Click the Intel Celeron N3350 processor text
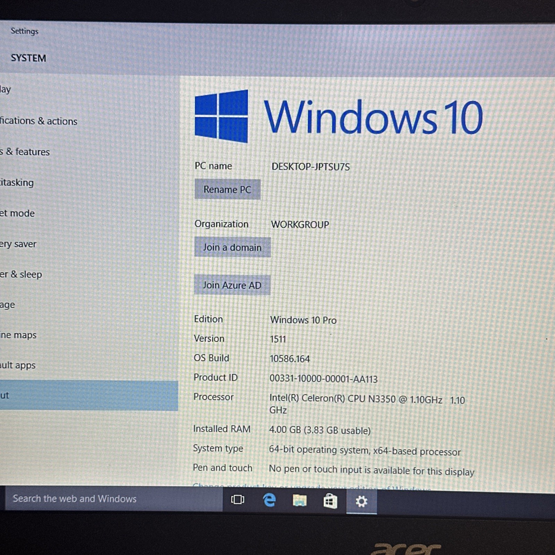This screenshot has height=555, width=555. click(367, 404)
